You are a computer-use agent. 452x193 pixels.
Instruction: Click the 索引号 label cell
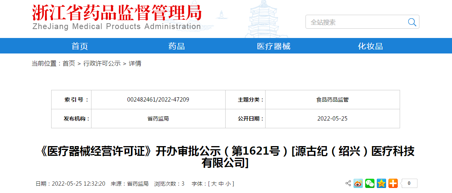coord(71,100)
